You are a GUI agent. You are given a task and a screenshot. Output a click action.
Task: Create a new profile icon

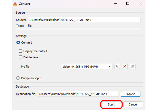click(x=133, y=66)
